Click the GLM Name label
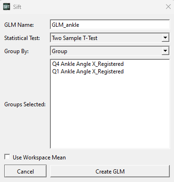174x182 pixels. pos(19,25)
